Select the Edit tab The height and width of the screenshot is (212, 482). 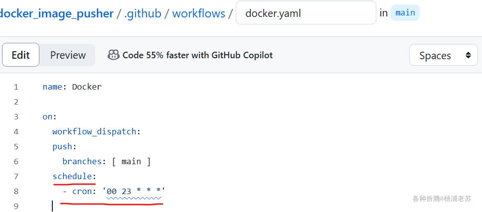coord(20,55)
